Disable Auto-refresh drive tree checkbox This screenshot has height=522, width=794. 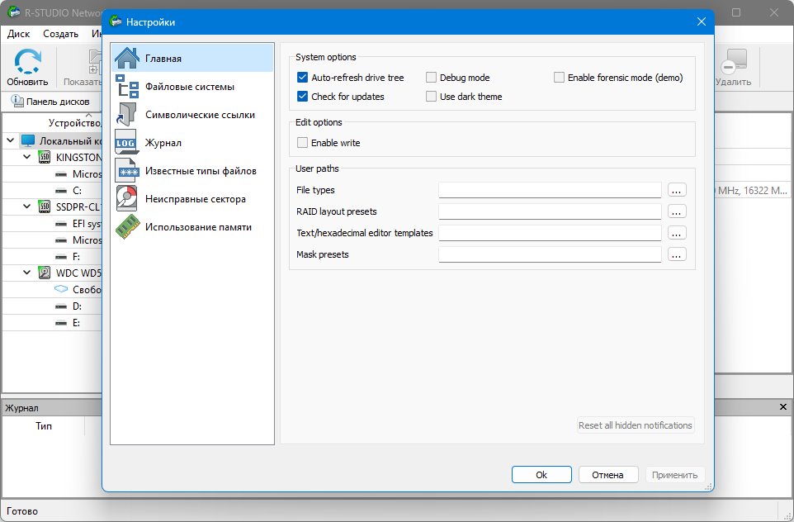click(x=302, y=78)
